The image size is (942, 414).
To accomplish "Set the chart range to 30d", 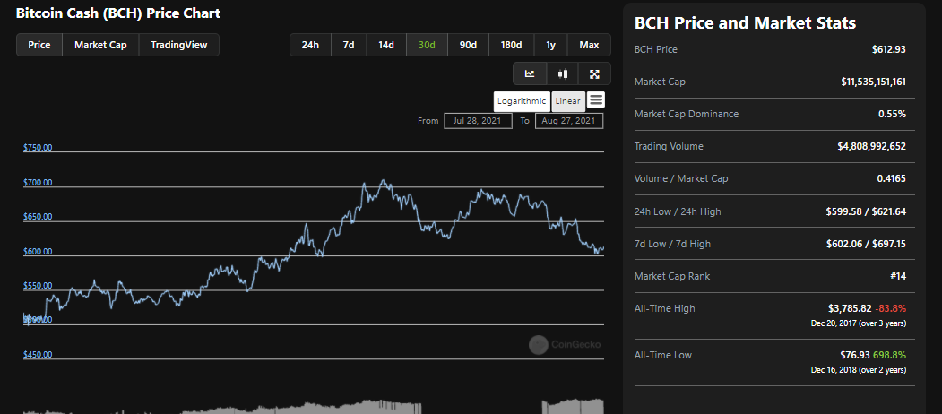I will tap(427, 45).
